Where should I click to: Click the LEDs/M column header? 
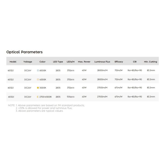[x=70, y=62]
